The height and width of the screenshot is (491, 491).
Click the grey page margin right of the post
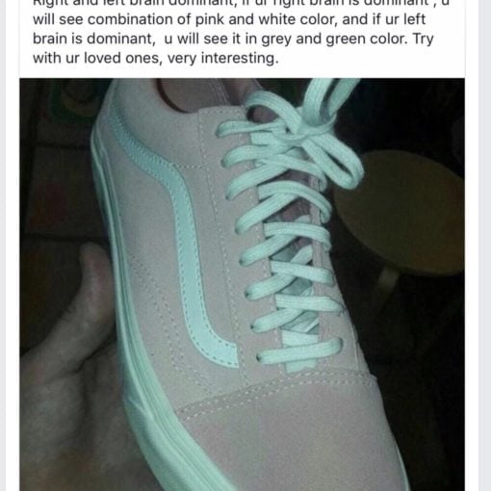pyautogui.click(x=478, y=245)
